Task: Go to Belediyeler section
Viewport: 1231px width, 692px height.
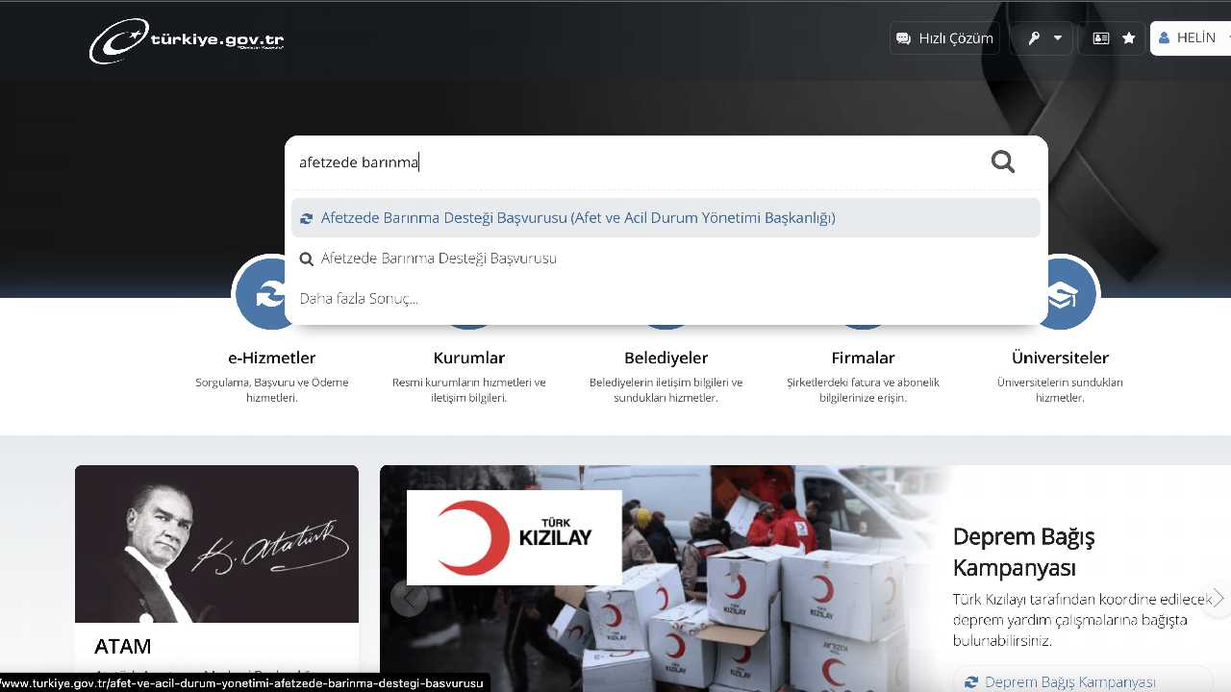Action: coord(666,358)
